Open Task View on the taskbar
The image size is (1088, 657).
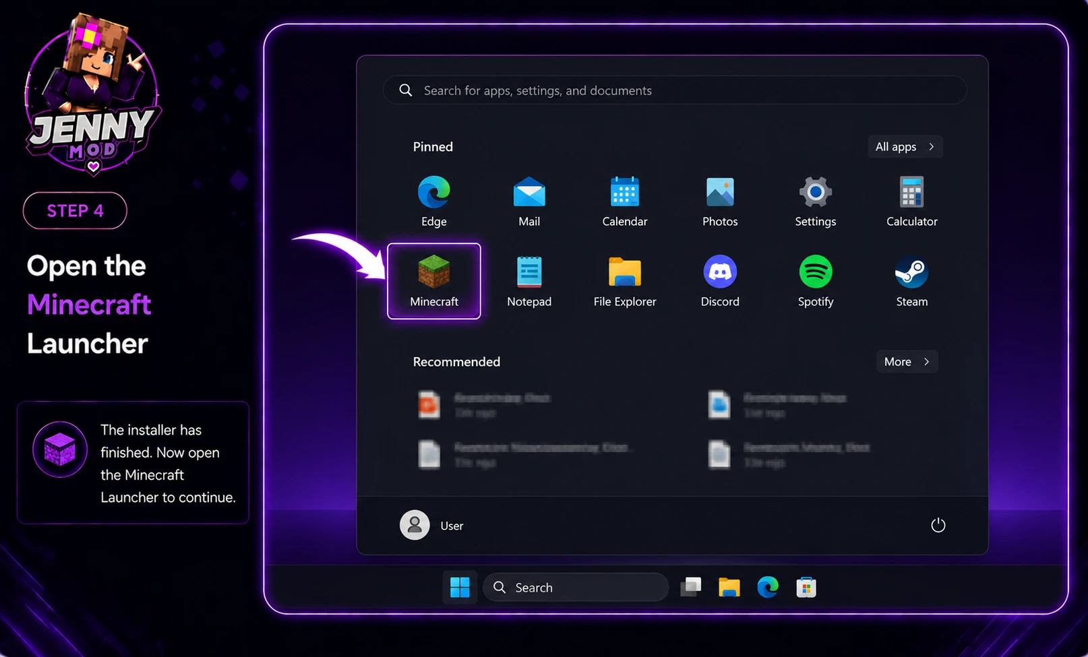691,588
